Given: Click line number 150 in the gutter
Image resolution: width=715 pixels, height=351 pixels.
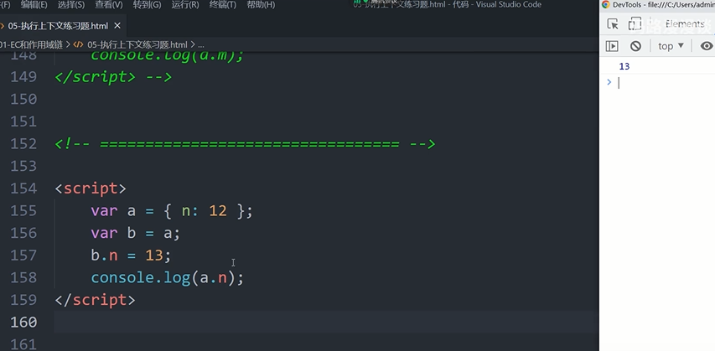Looking at the screenshot, I should coord(23,99).
